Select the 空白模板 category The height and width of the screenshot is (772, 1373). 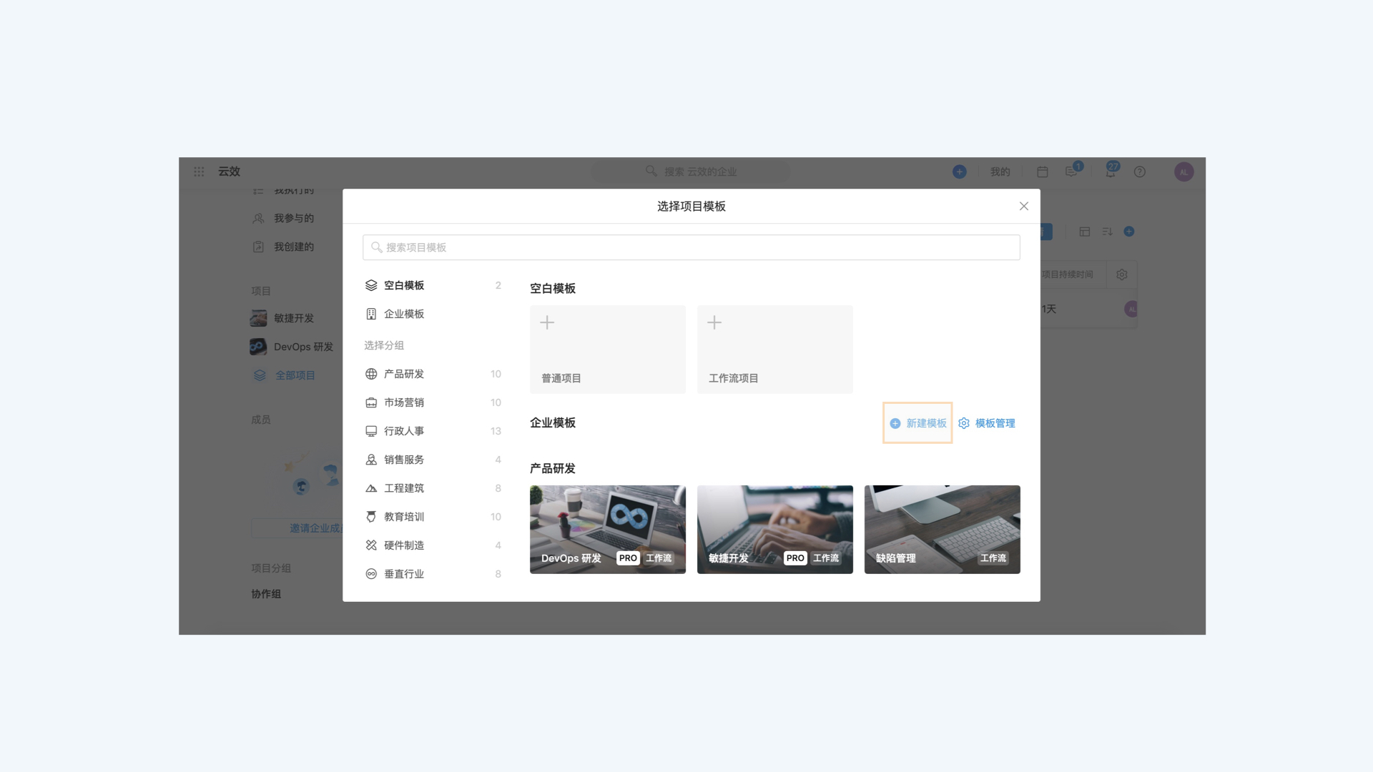(433, 285)
